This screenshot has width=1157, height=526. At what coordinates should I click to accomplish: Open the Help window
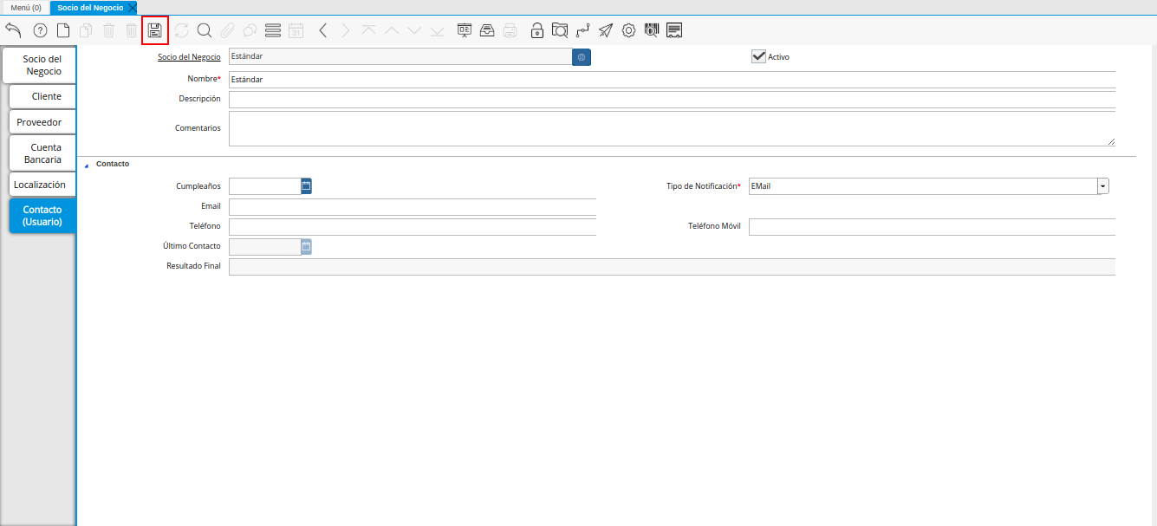(x=38, y=29)
